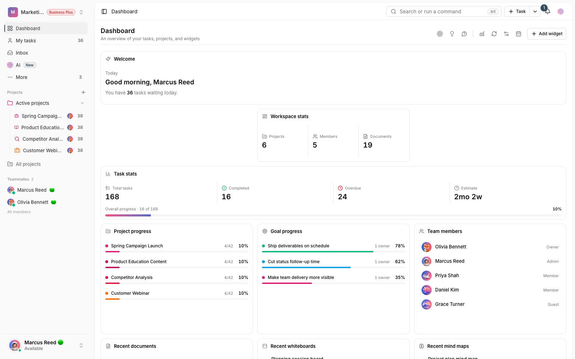Click the Recent mind maps widget icon
This screenshot has width=575, height=359.
tap(422, 346)
